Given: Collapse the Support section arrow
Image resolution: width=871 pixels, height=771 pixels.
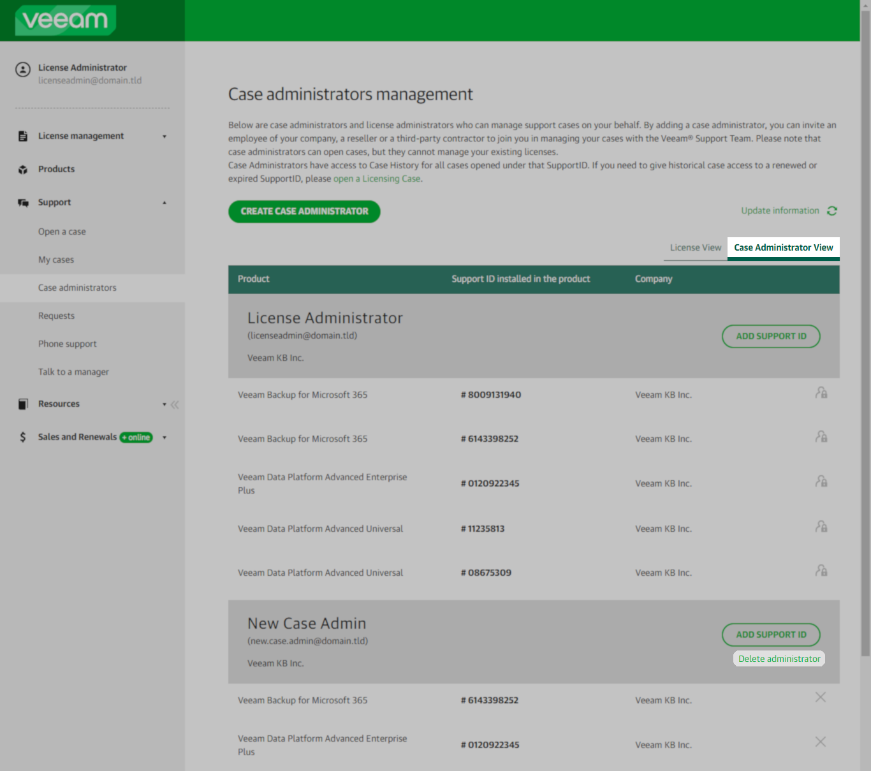Looking at the screenshot, I should click(165, 203).
